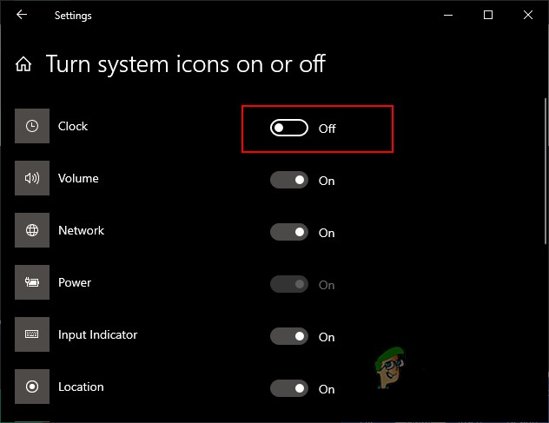Click the Clock label text
The height and width of the screenshot is (423, 549).
(x=73, y=126)
